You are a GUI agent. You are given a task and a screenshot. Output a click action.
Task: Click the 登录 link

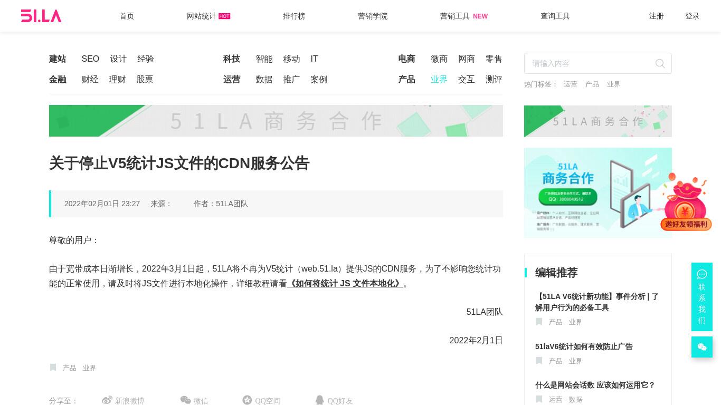(692, 16)
